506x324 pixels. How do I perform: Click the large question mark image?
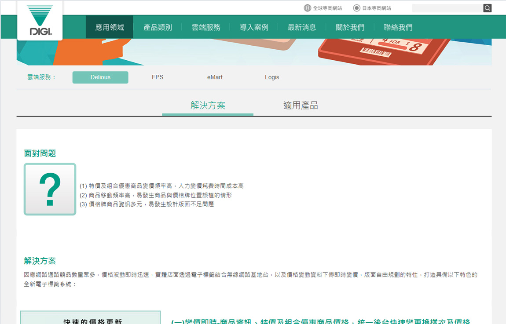pos(50,189)
